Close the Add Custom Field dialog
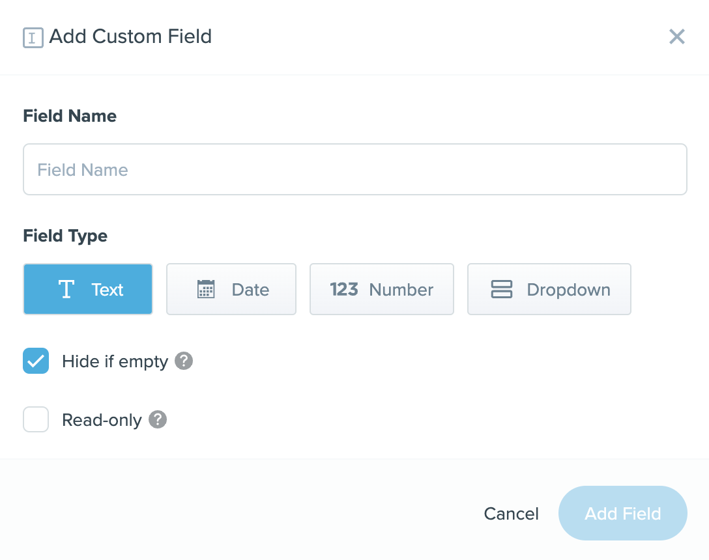 (676, 36)
